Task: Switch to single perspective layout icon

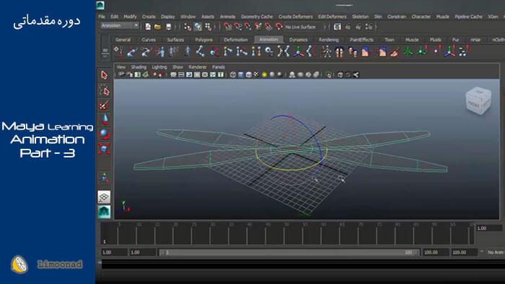Action: (x=104, y=197)
